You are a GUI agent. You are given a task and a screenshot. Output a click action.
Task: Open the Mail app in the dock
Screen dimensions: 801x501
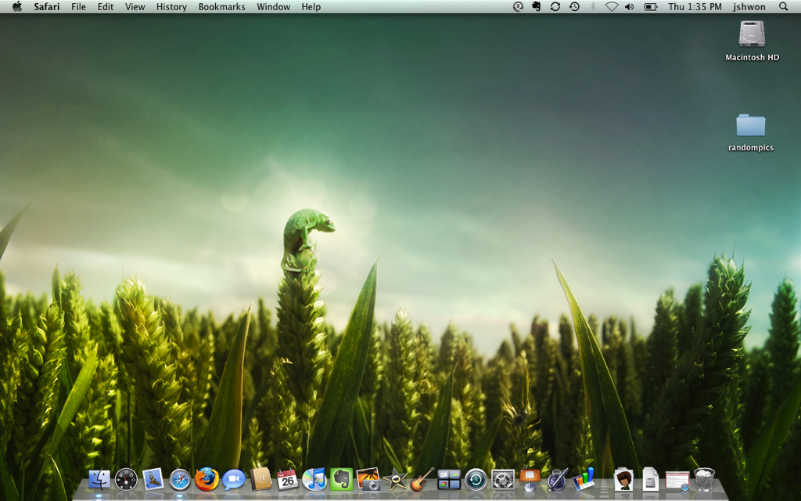point(153,480)
